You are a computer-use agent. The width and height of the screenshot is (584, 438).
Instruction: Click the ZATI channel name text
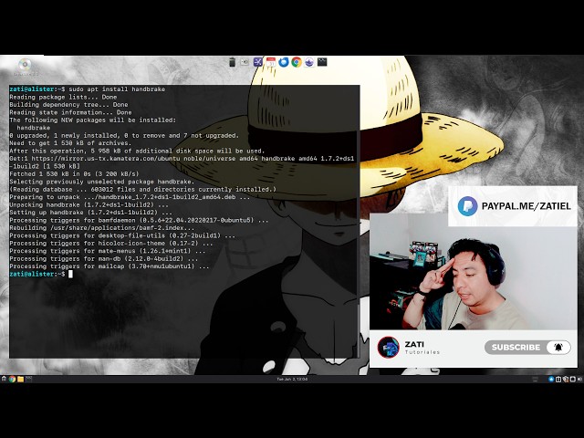[414, 344]
